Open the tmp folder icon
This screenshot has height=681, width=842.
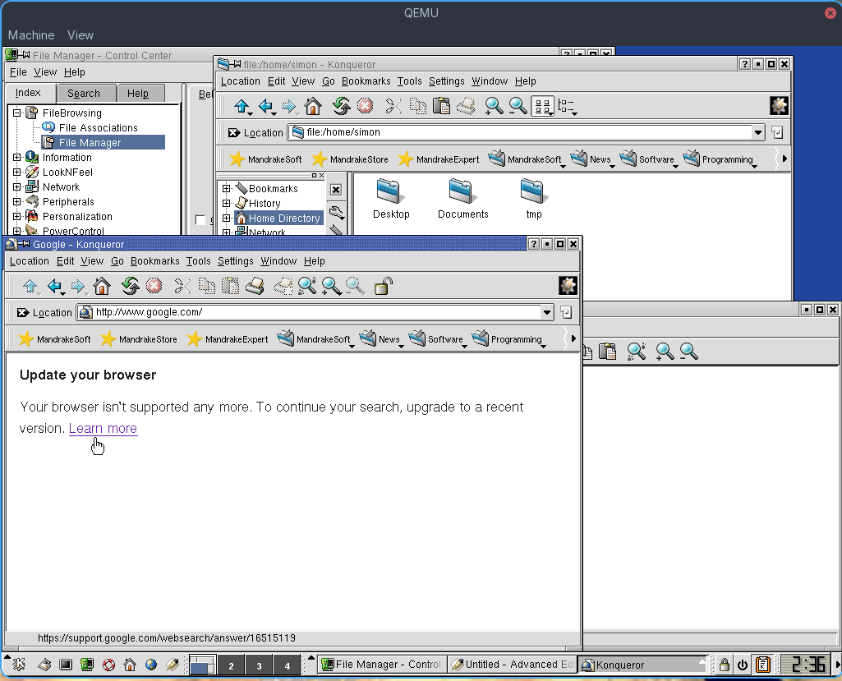534,200
